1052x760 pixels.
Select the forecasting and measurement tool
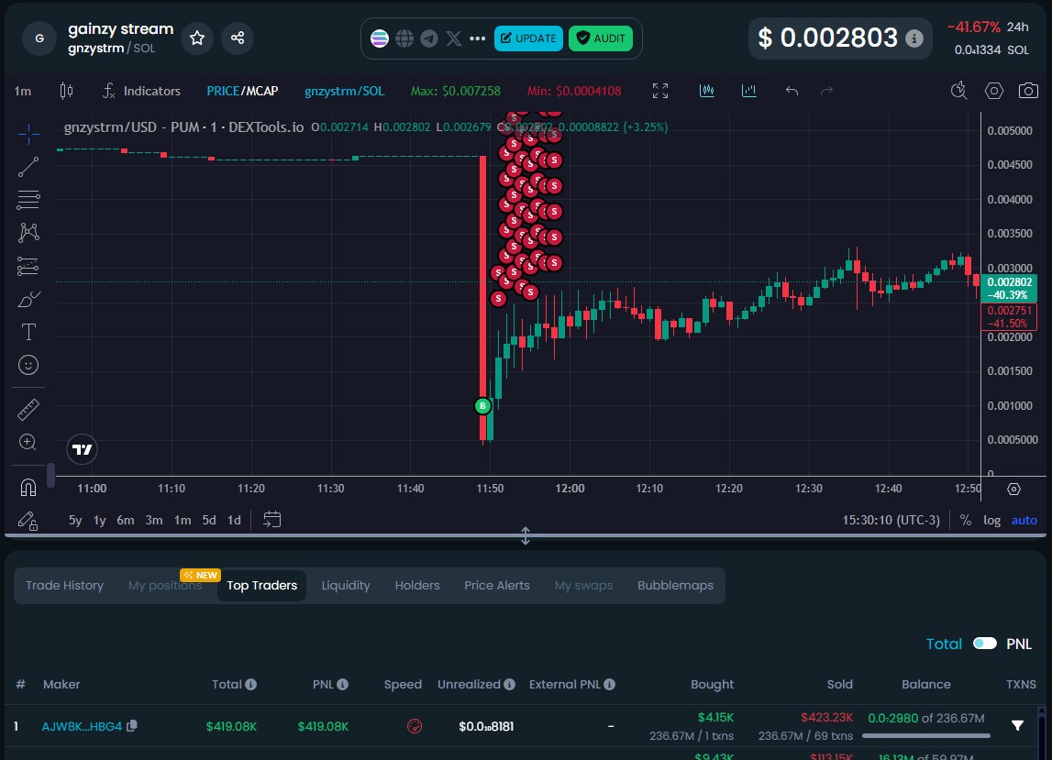(x=28, y=266)
